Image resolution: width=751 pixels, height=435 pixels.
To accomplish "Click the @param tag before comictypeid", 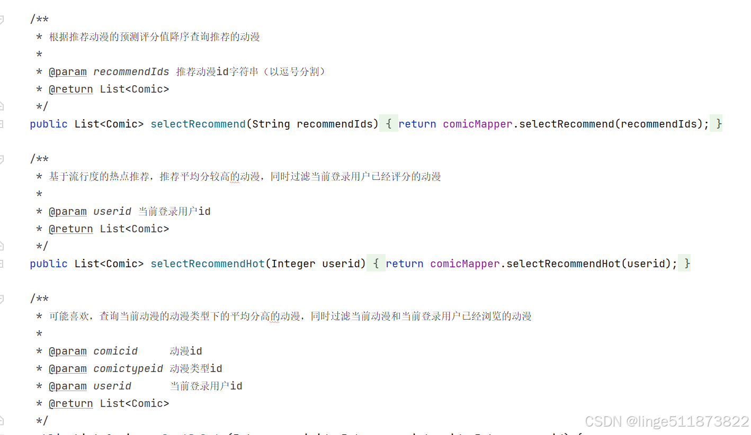I will pos(68,368).
